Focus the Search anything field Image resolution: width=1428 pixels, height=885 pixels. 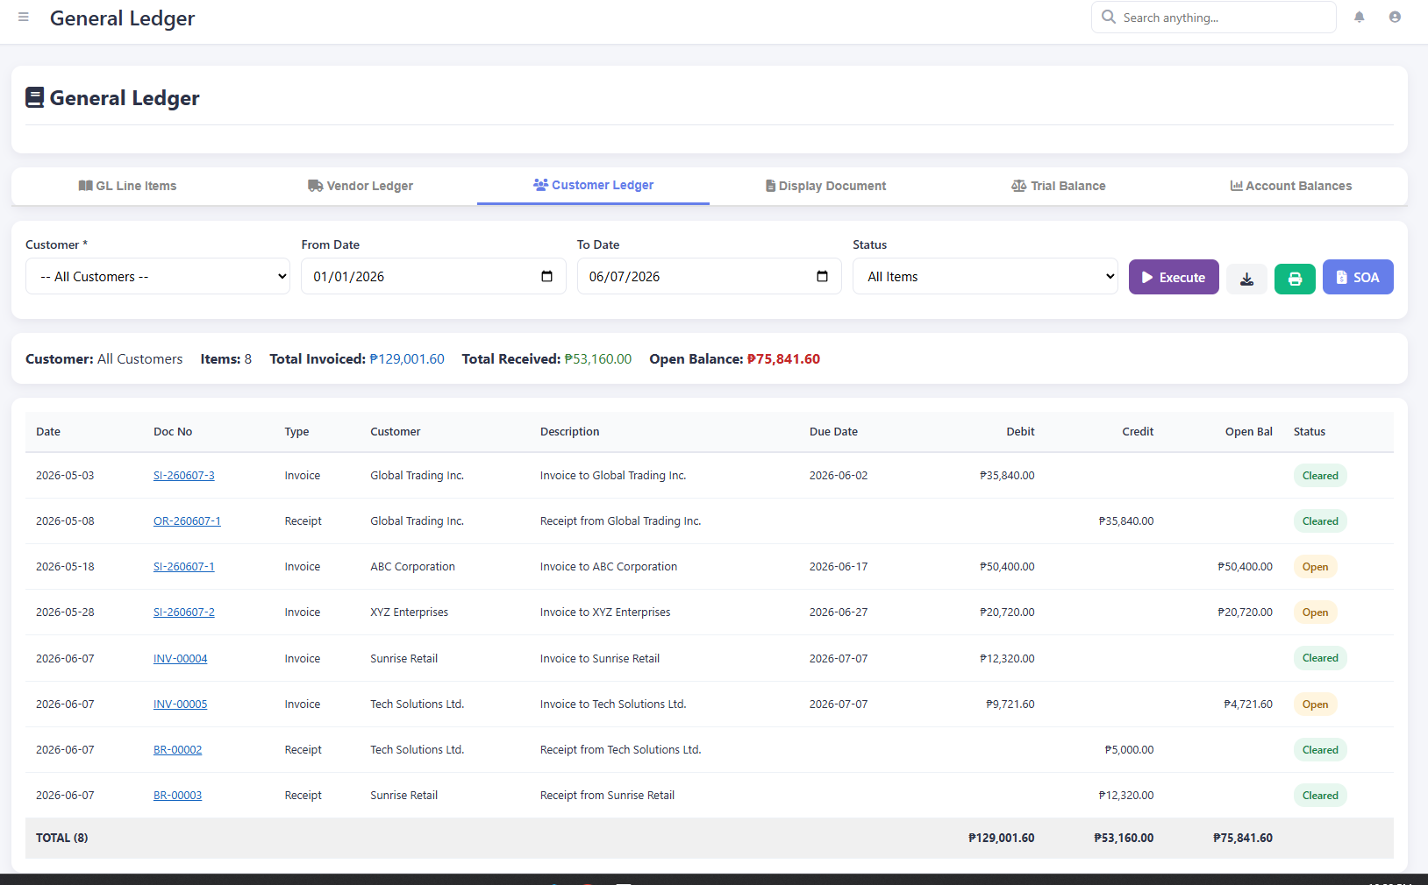coord(1214,17)
